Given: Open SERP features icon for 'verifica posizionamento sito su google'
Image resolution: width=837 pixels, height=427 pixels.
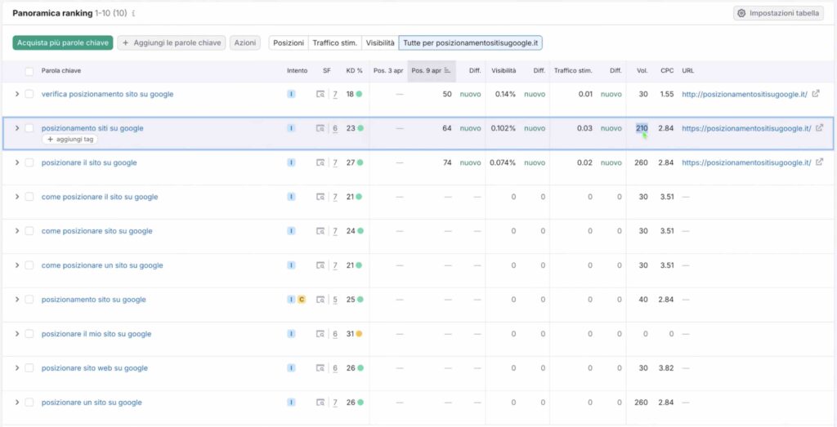Looking at the screenshot, I should 321,95.
